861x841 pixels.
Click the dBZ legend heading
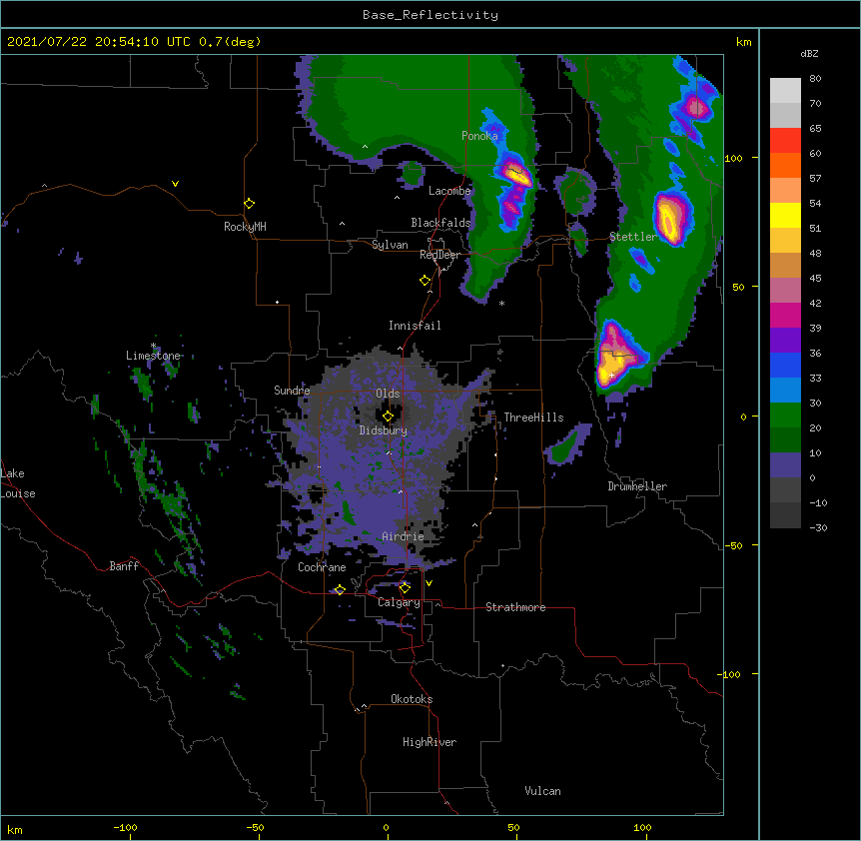(809, 54)
